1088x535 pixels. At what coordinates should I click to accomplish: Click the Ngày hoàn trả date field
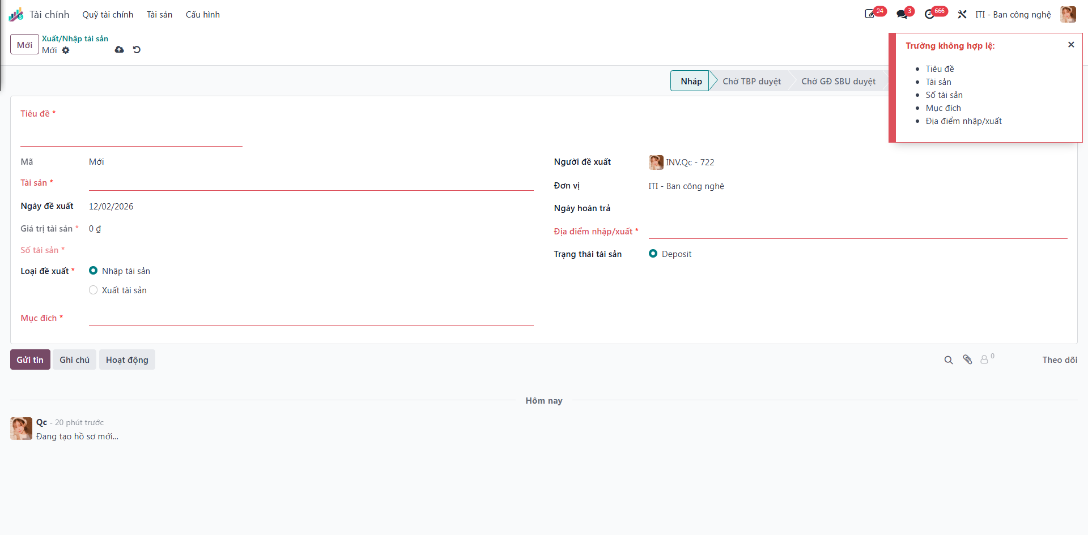coord(858,208)
